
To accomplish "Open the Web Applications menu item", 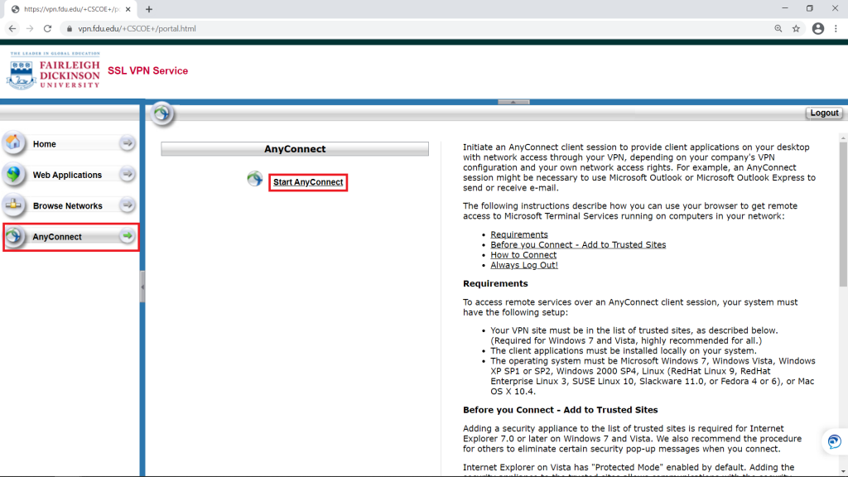I will click(x=70, y=175).
